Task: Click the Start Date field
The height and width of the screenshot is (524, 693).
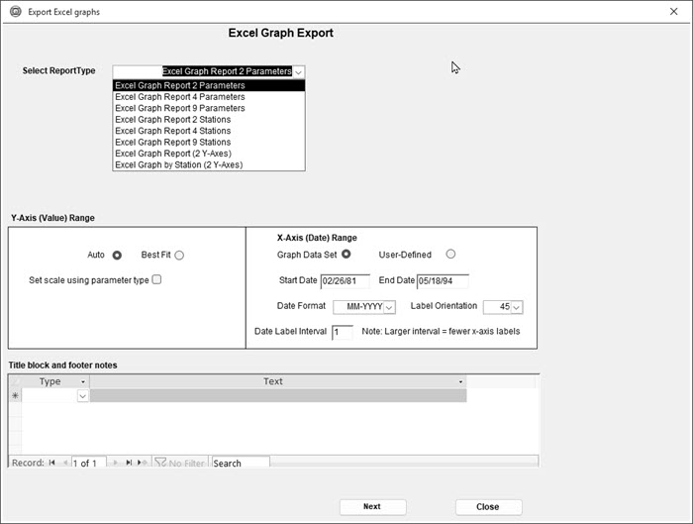Action: point(345,281)
